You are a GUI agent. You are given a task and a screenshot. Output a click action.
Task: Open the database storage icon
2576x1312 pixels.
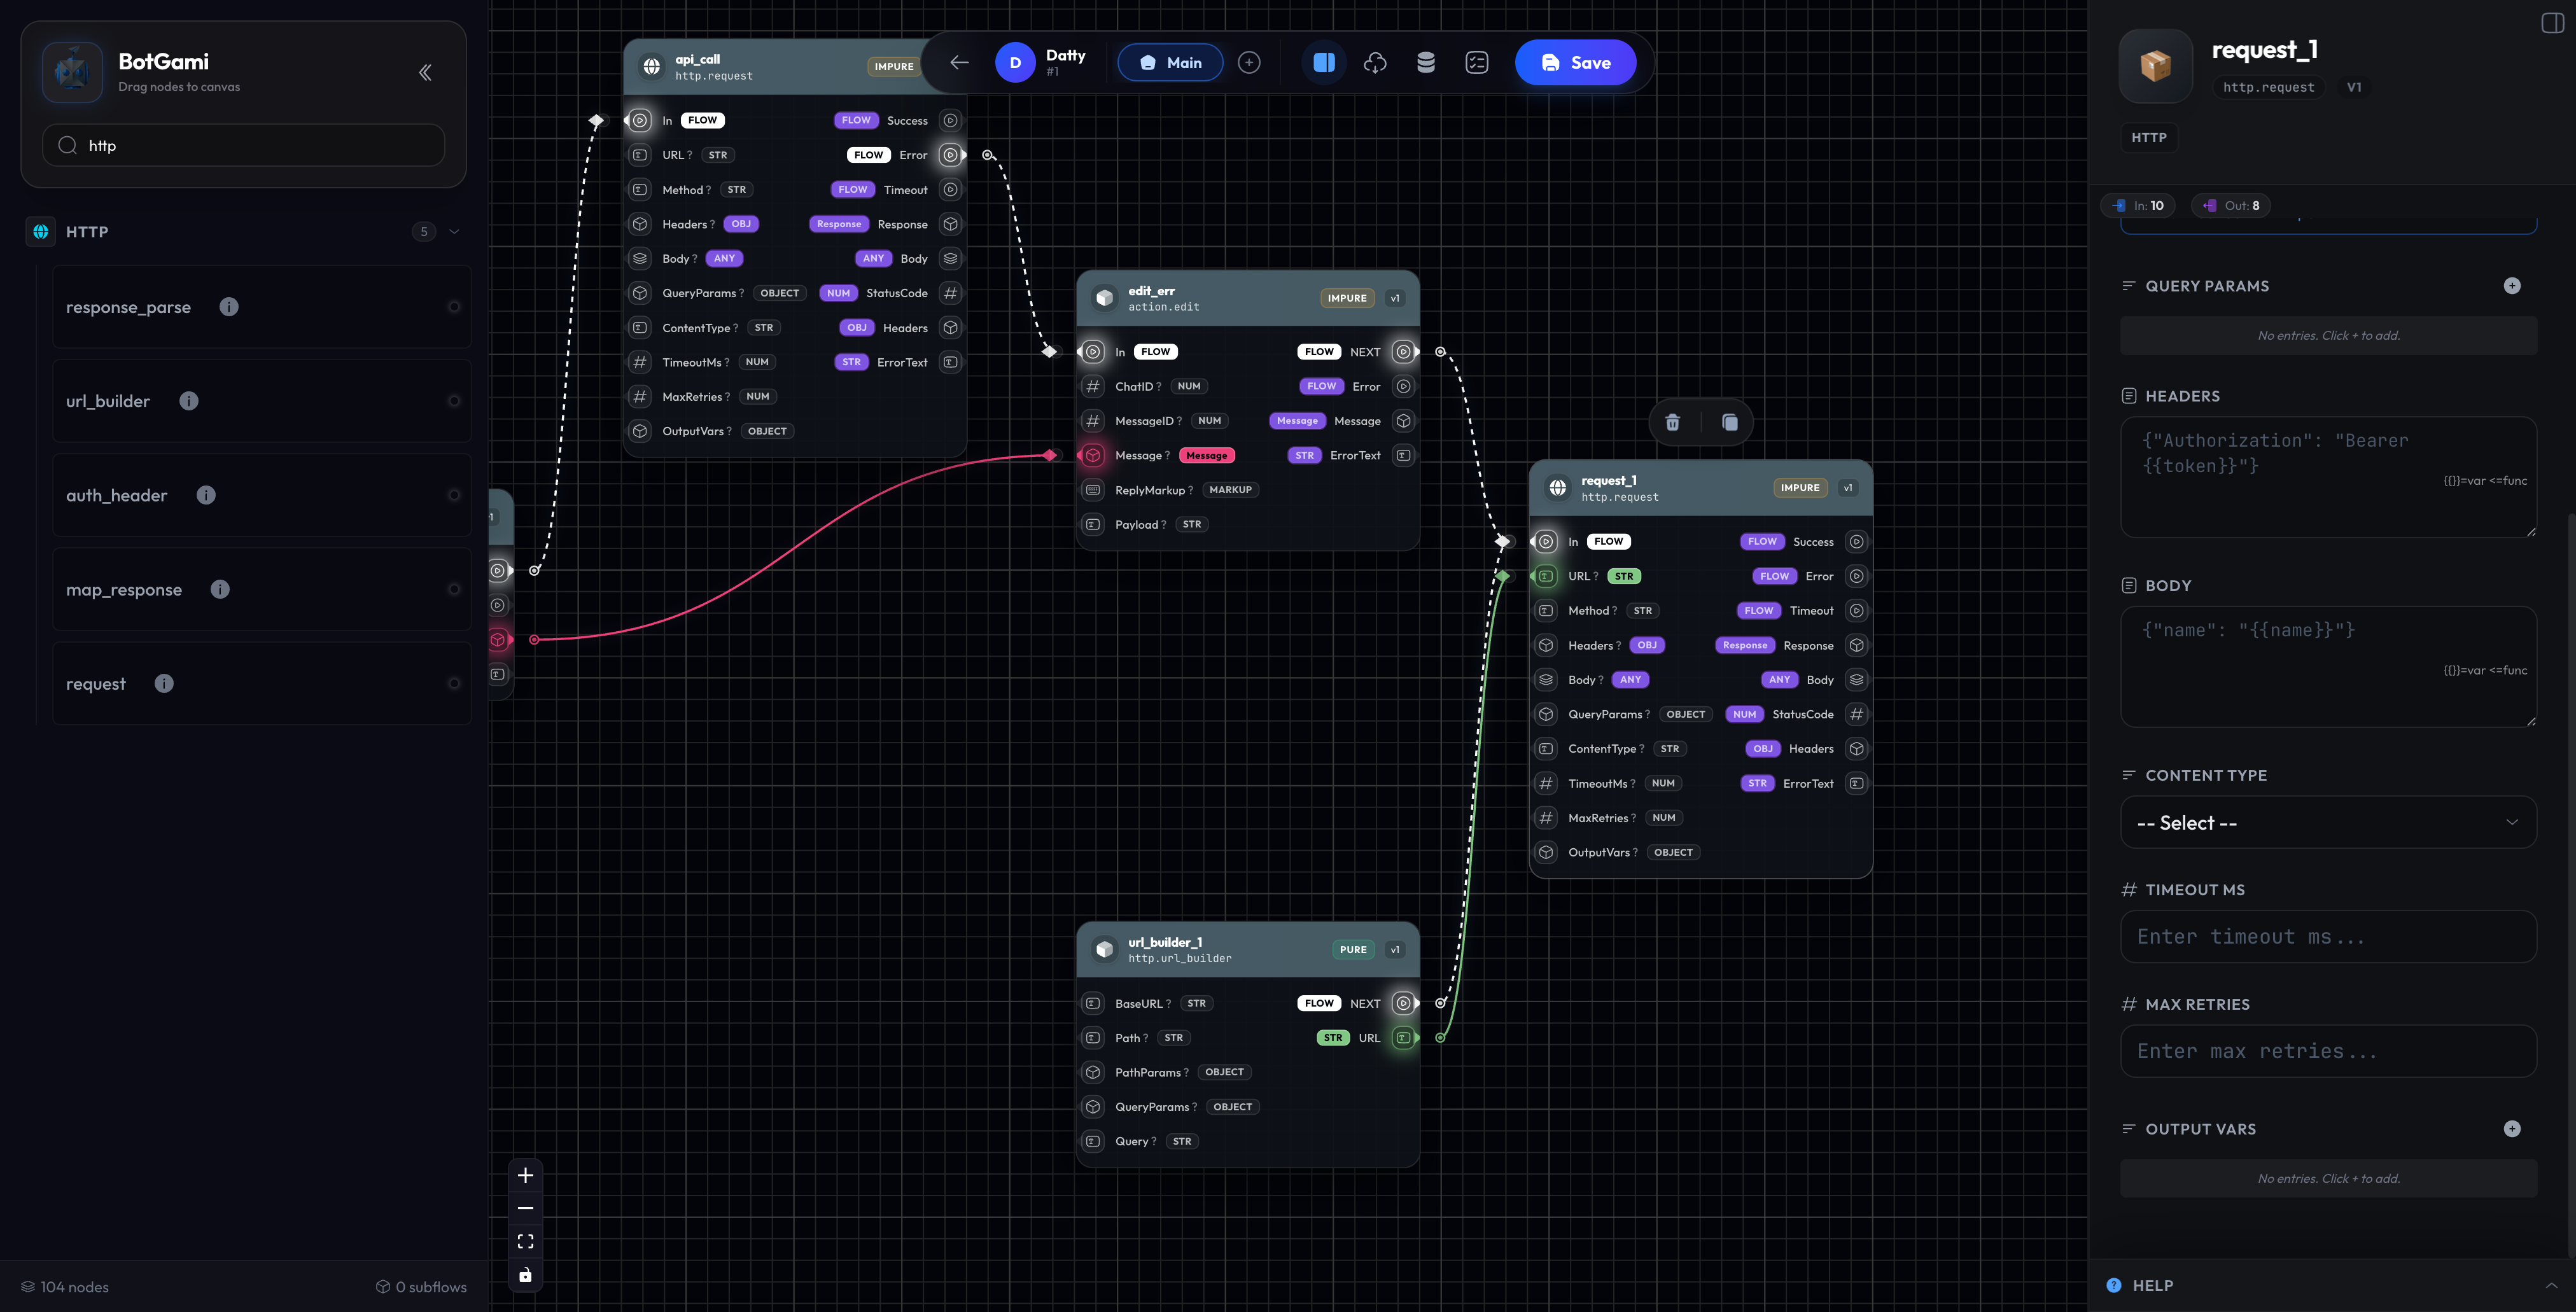point(1426,63)
